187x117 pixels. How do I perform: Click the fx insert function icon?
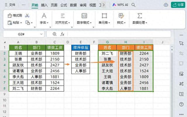[x=62, y=34]
